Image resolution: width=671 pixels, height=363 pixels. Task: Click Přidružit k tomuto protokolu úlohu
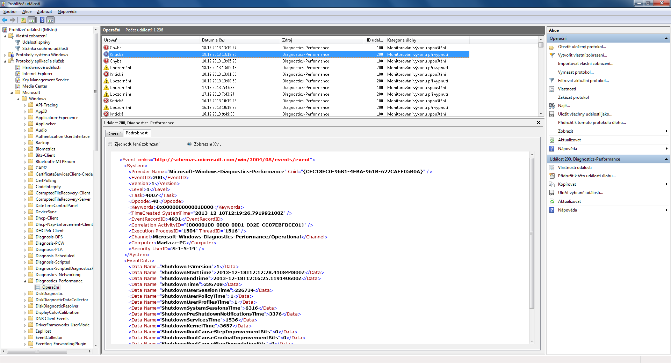[x=592, y=123]
